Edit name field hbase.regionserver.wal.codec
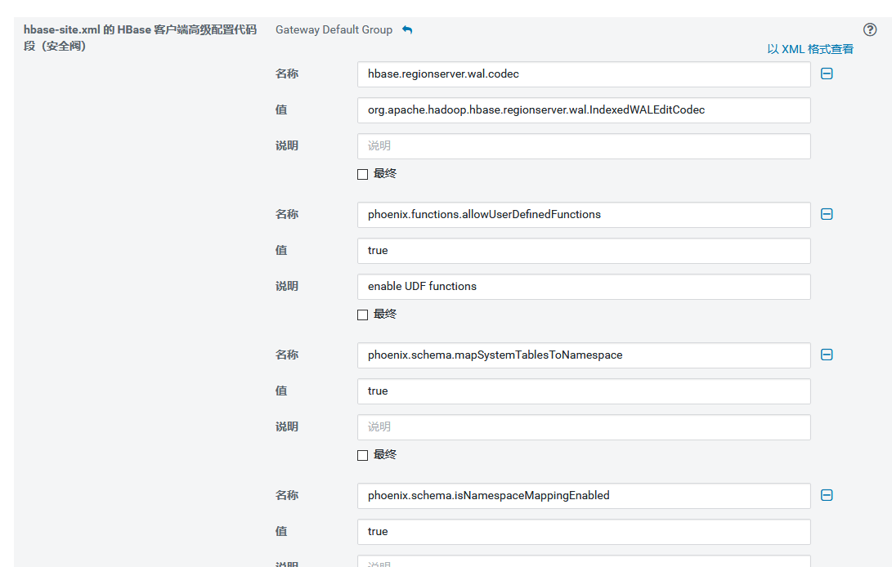This screenshot has height=567, width=892. click(584, 74)
